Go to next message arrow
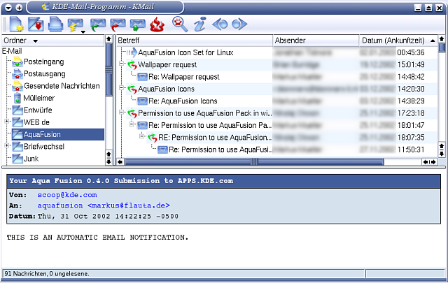 pyautogui.click(x=239, y=24)
